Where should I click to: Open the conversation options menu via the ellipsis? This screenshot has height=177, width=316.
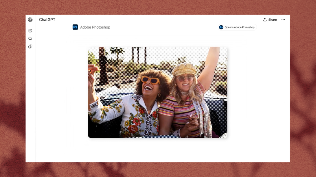click(283, 19)
